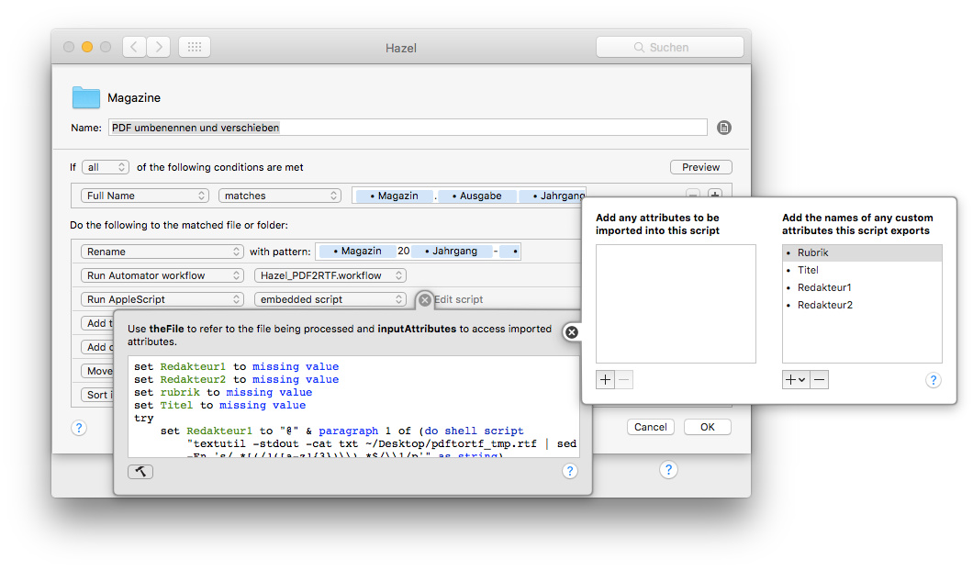
Task: Open the 'all' conditions dropdown
Action: click(106, 167)
